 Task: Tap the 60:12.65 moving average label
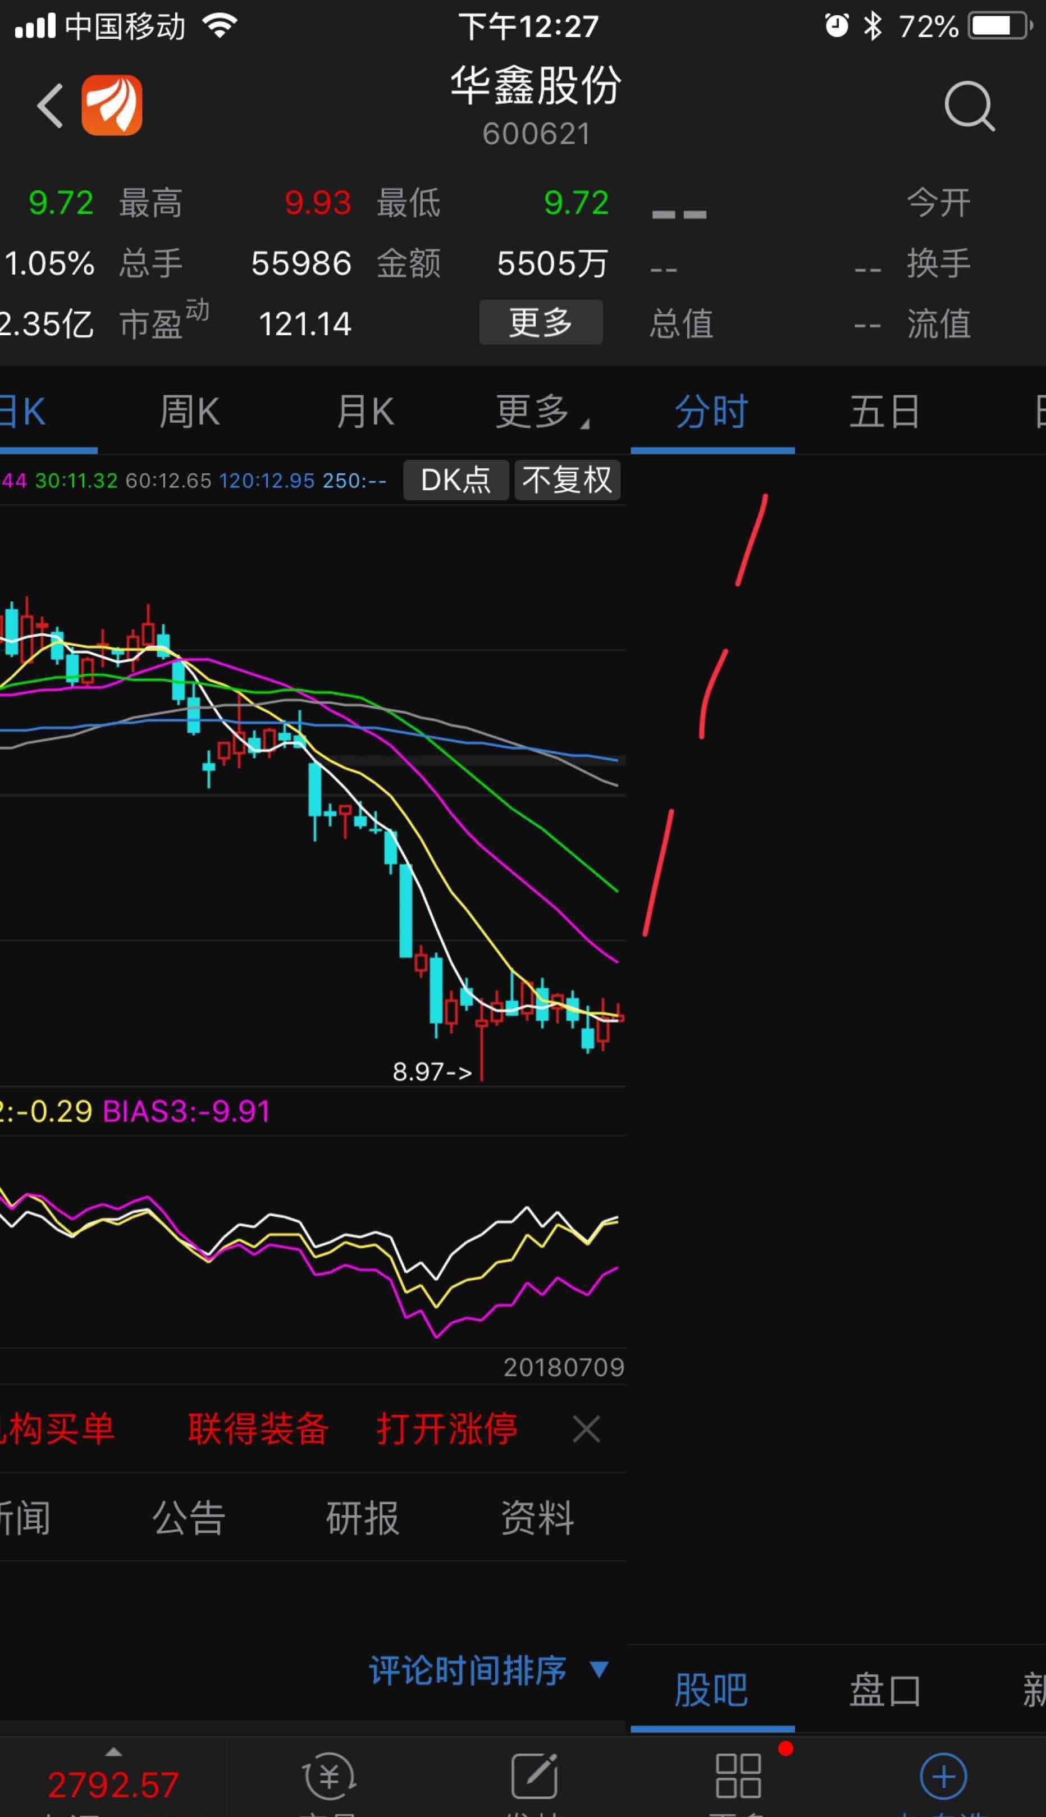pyautogui.click(x=169, y=481)
